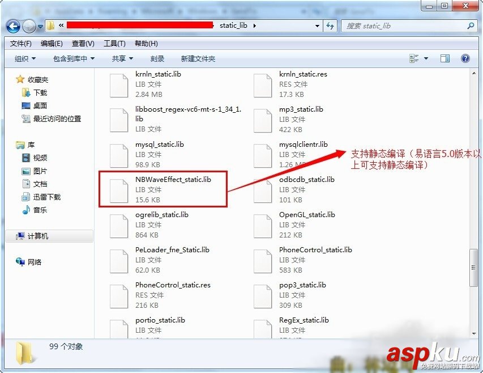483x373 pixels.
Task: Open the 文件(F) menu
Action: [21, 44]
